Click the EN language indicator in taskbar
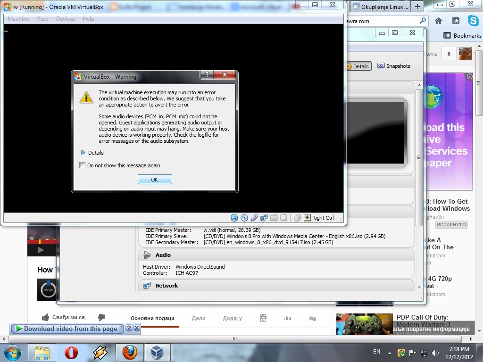 (376, 352)
